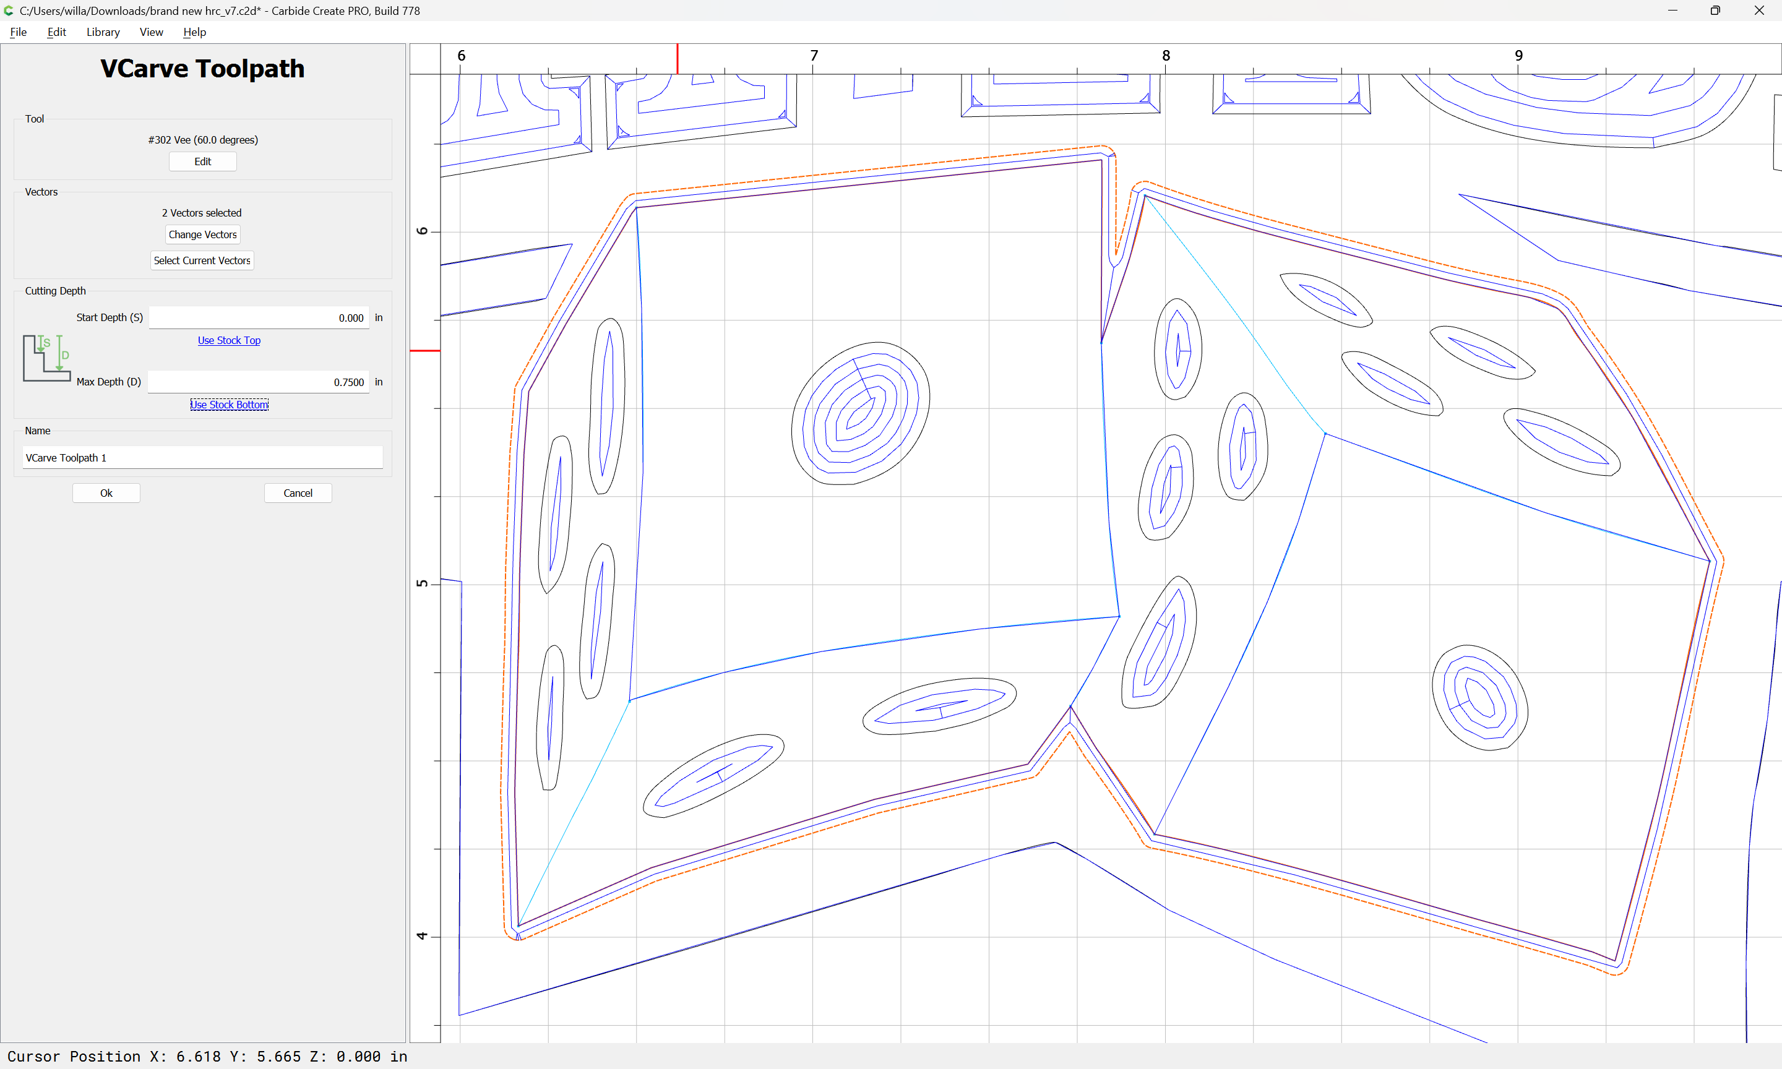Click the Start Depth (S) label

[x=110, y=318]
